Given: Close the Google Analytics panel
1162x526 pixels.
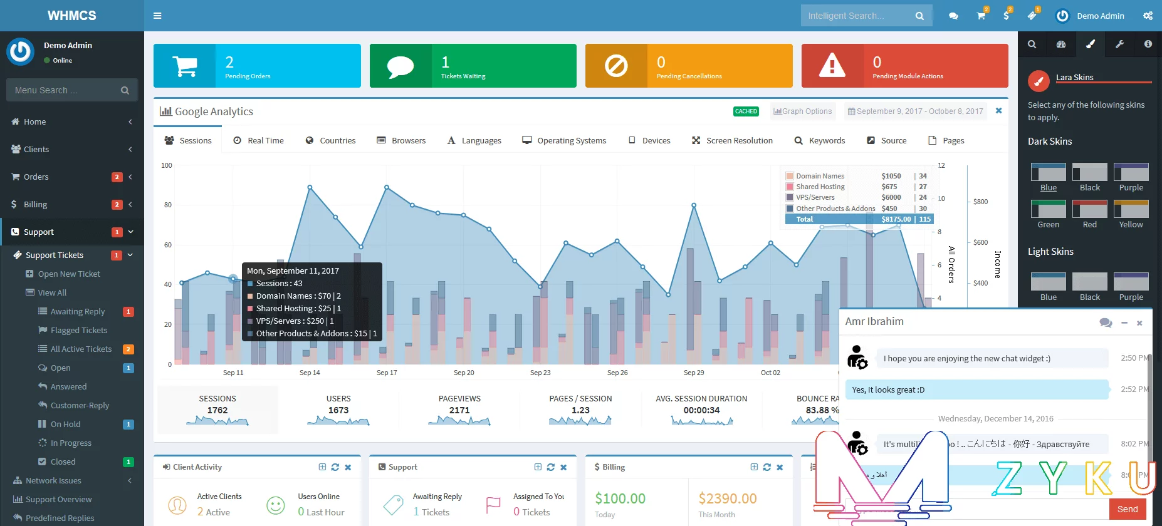Looking at the screenshot, I should (998, 111).
